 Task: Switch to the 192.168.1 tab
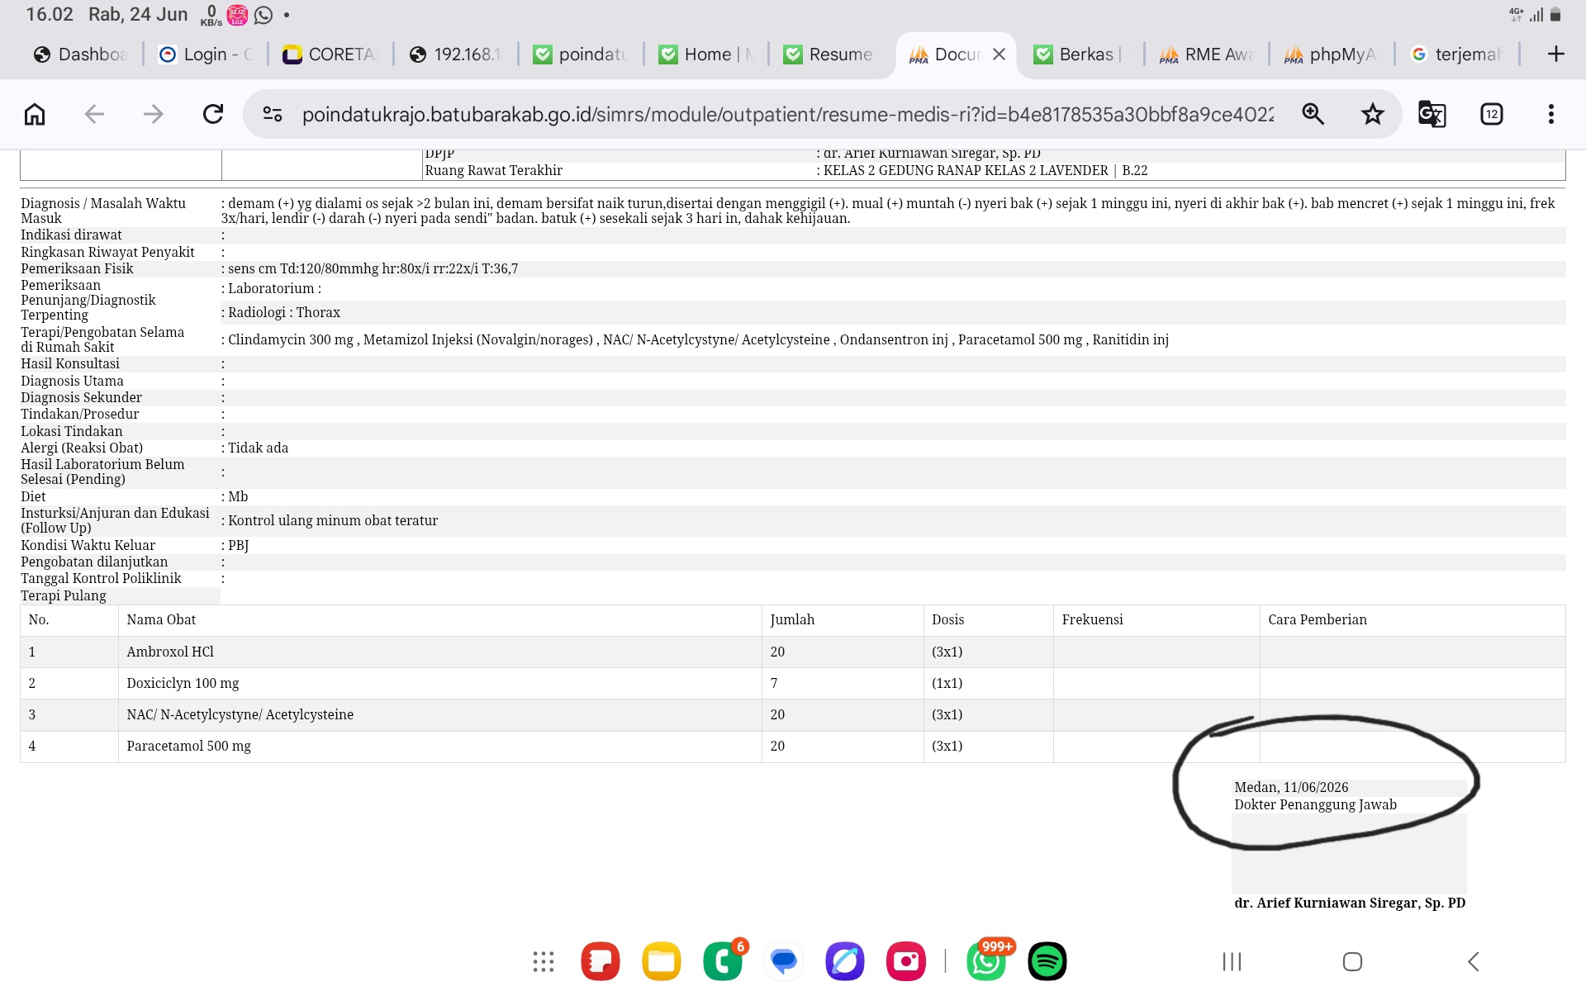pos(456,55)
